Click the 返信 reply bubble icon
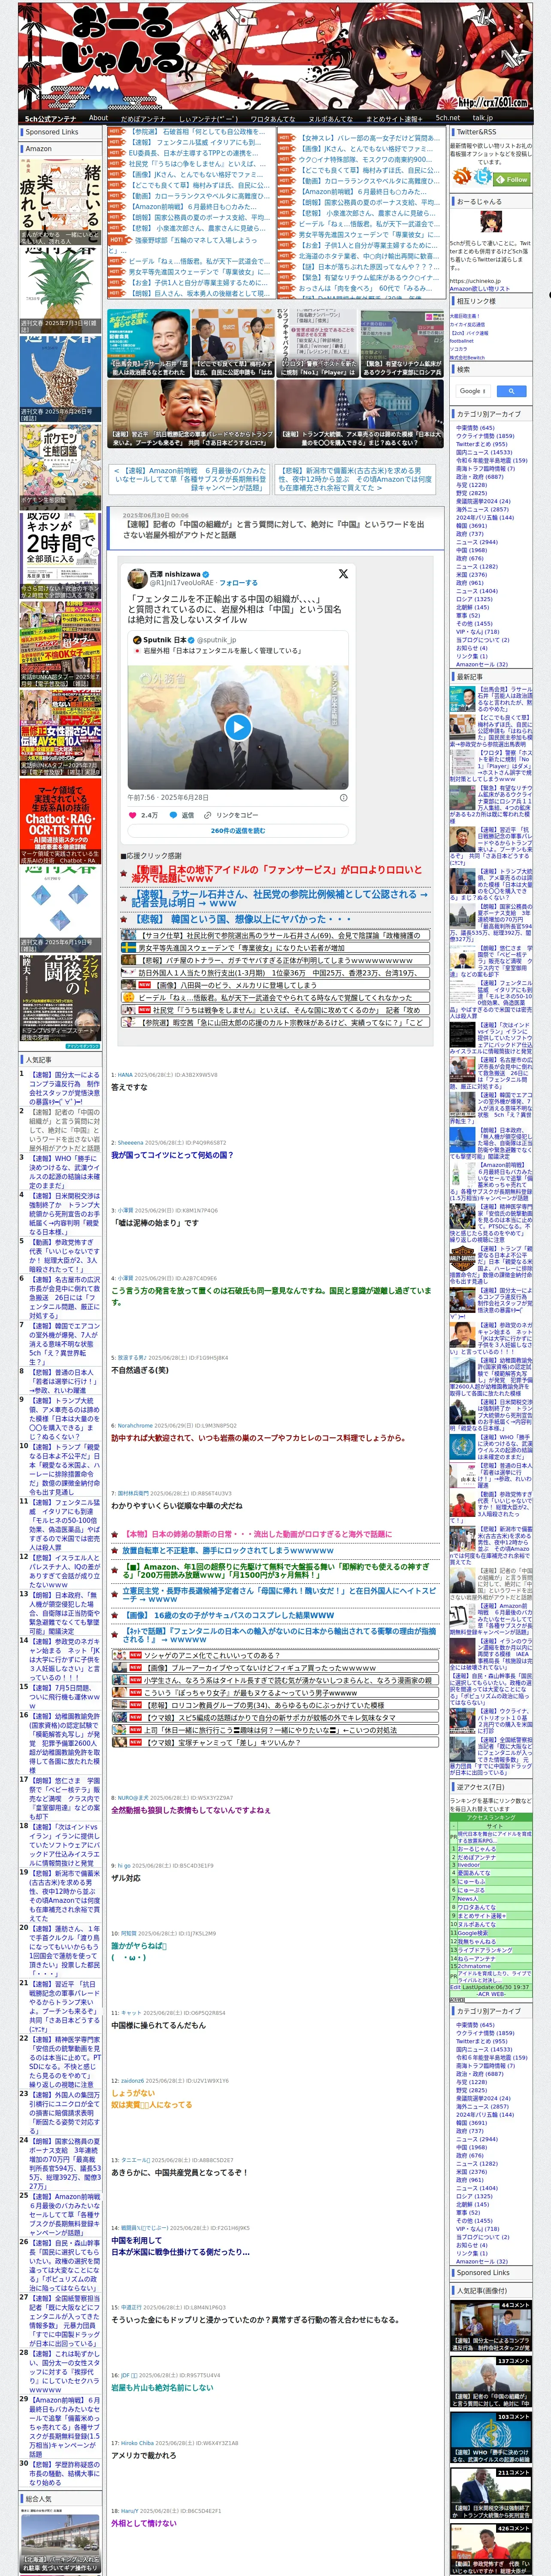 pyautogui.click(x=173, y=815)
